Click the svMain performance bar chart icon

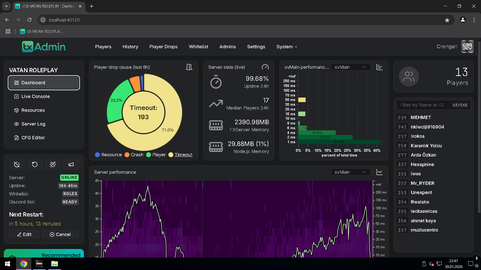coord(380,67)
